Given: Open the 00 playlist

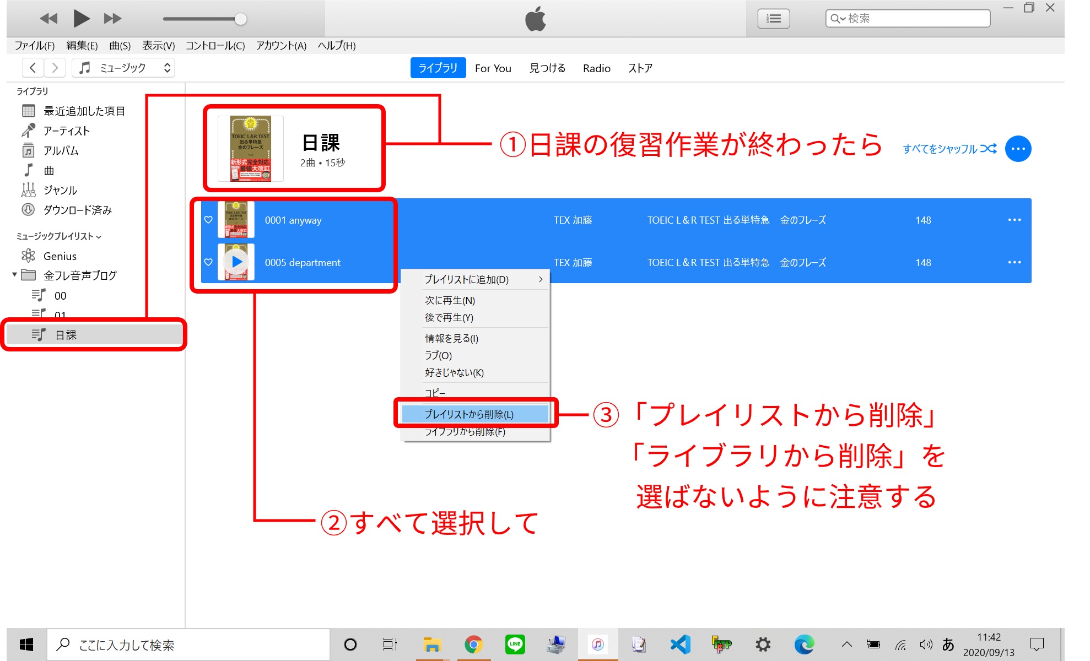Looking at the screenshot, I should pos(60,296).
